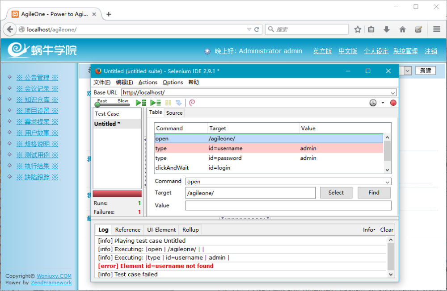Click the Target input field
The height and width of the screenshot is (291, 447).
click(250, 193)
